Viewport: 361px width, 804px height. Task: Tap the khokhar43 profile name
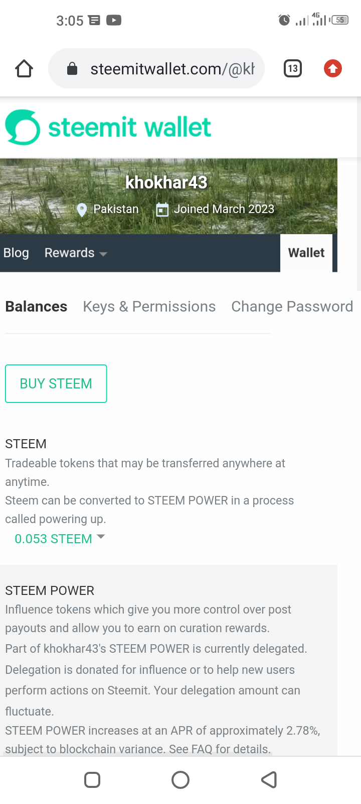(166, 182)
